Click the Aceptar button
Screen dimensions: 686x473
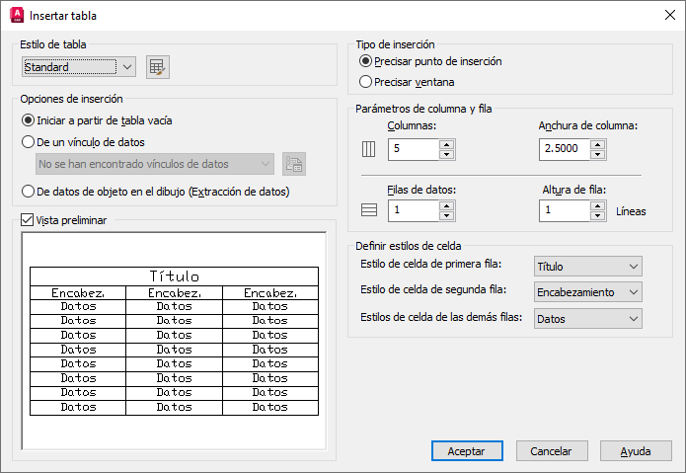tap(467, 450)
